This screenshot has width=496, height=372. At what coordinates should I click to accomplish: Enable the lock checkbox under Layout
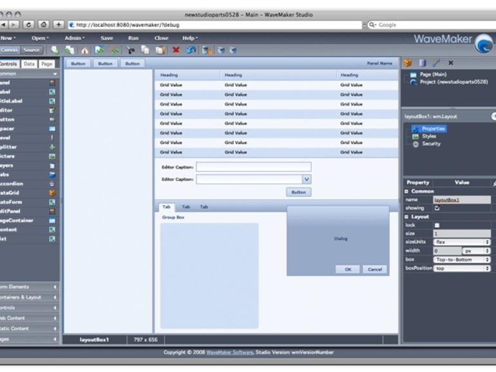pyautogui.click(x=437, y=225)
